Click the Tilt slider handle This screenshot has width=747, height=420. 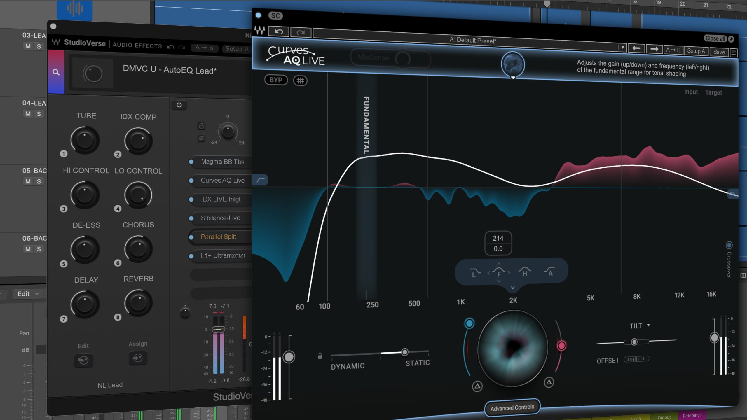(634, 342)
